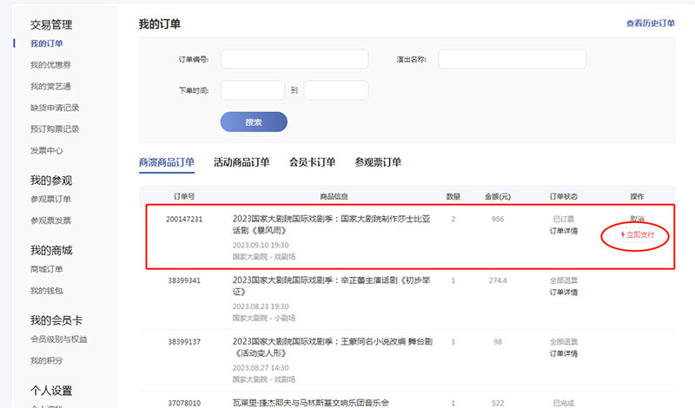This screenshot has width=695, height=408.
Task: View 订单详情 for order 200147231
Action: pos(563,231)
